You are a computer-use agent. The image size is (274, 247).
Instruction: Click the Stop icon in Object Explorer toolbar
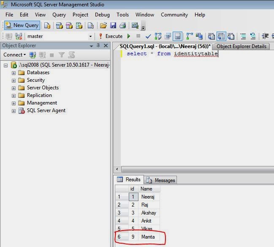pyautogui.click(x=52, y=55)
